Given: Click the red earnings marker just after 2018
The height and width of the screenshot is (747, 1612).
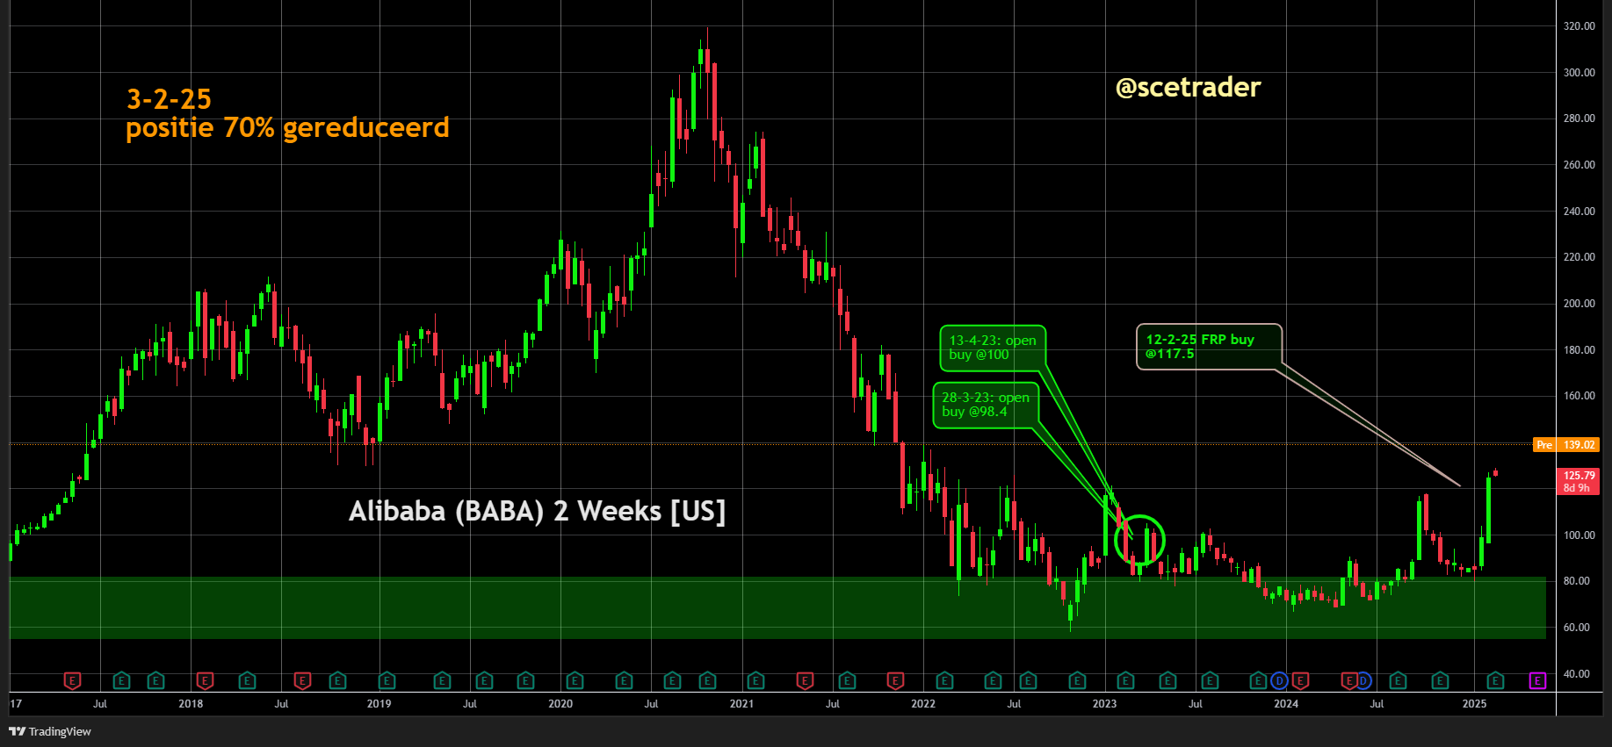Looking at the screenshot, I should coord(206,680).
